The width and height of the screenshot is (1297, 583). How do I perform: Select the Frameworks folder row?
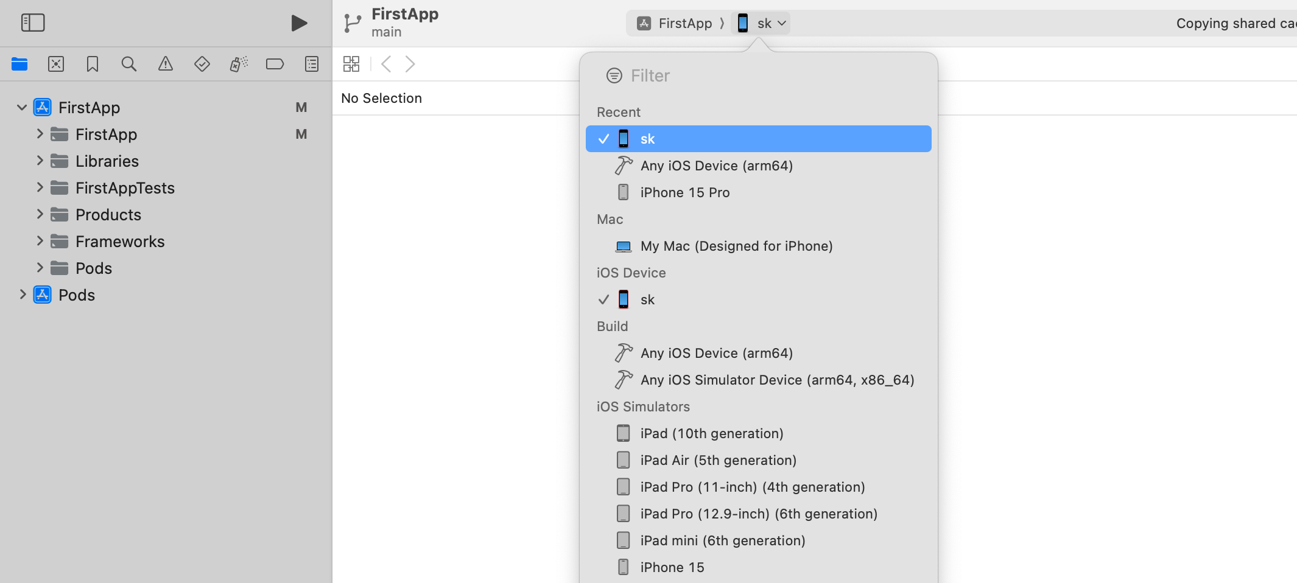click(166, 242)
